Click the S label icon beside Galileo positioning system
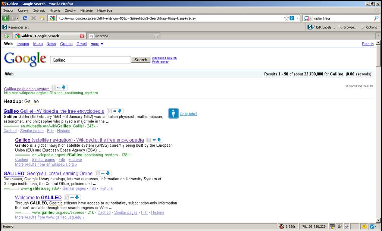The width and height of the screenshot is (382, 231). click(54, 88)
